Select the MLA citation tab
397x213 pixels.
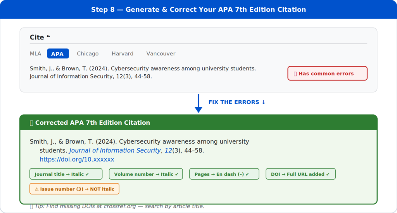[35, 53]
